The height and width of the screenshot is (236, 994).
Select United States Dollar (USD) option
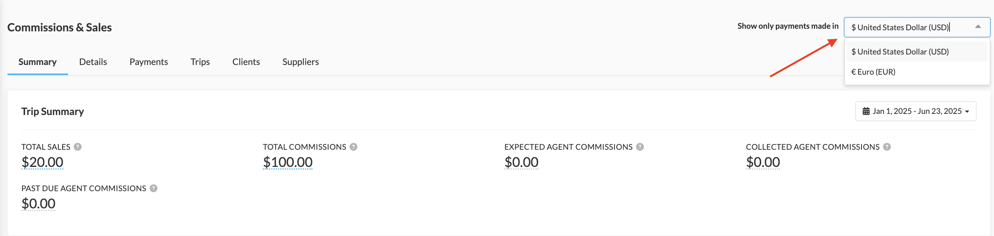917,52
